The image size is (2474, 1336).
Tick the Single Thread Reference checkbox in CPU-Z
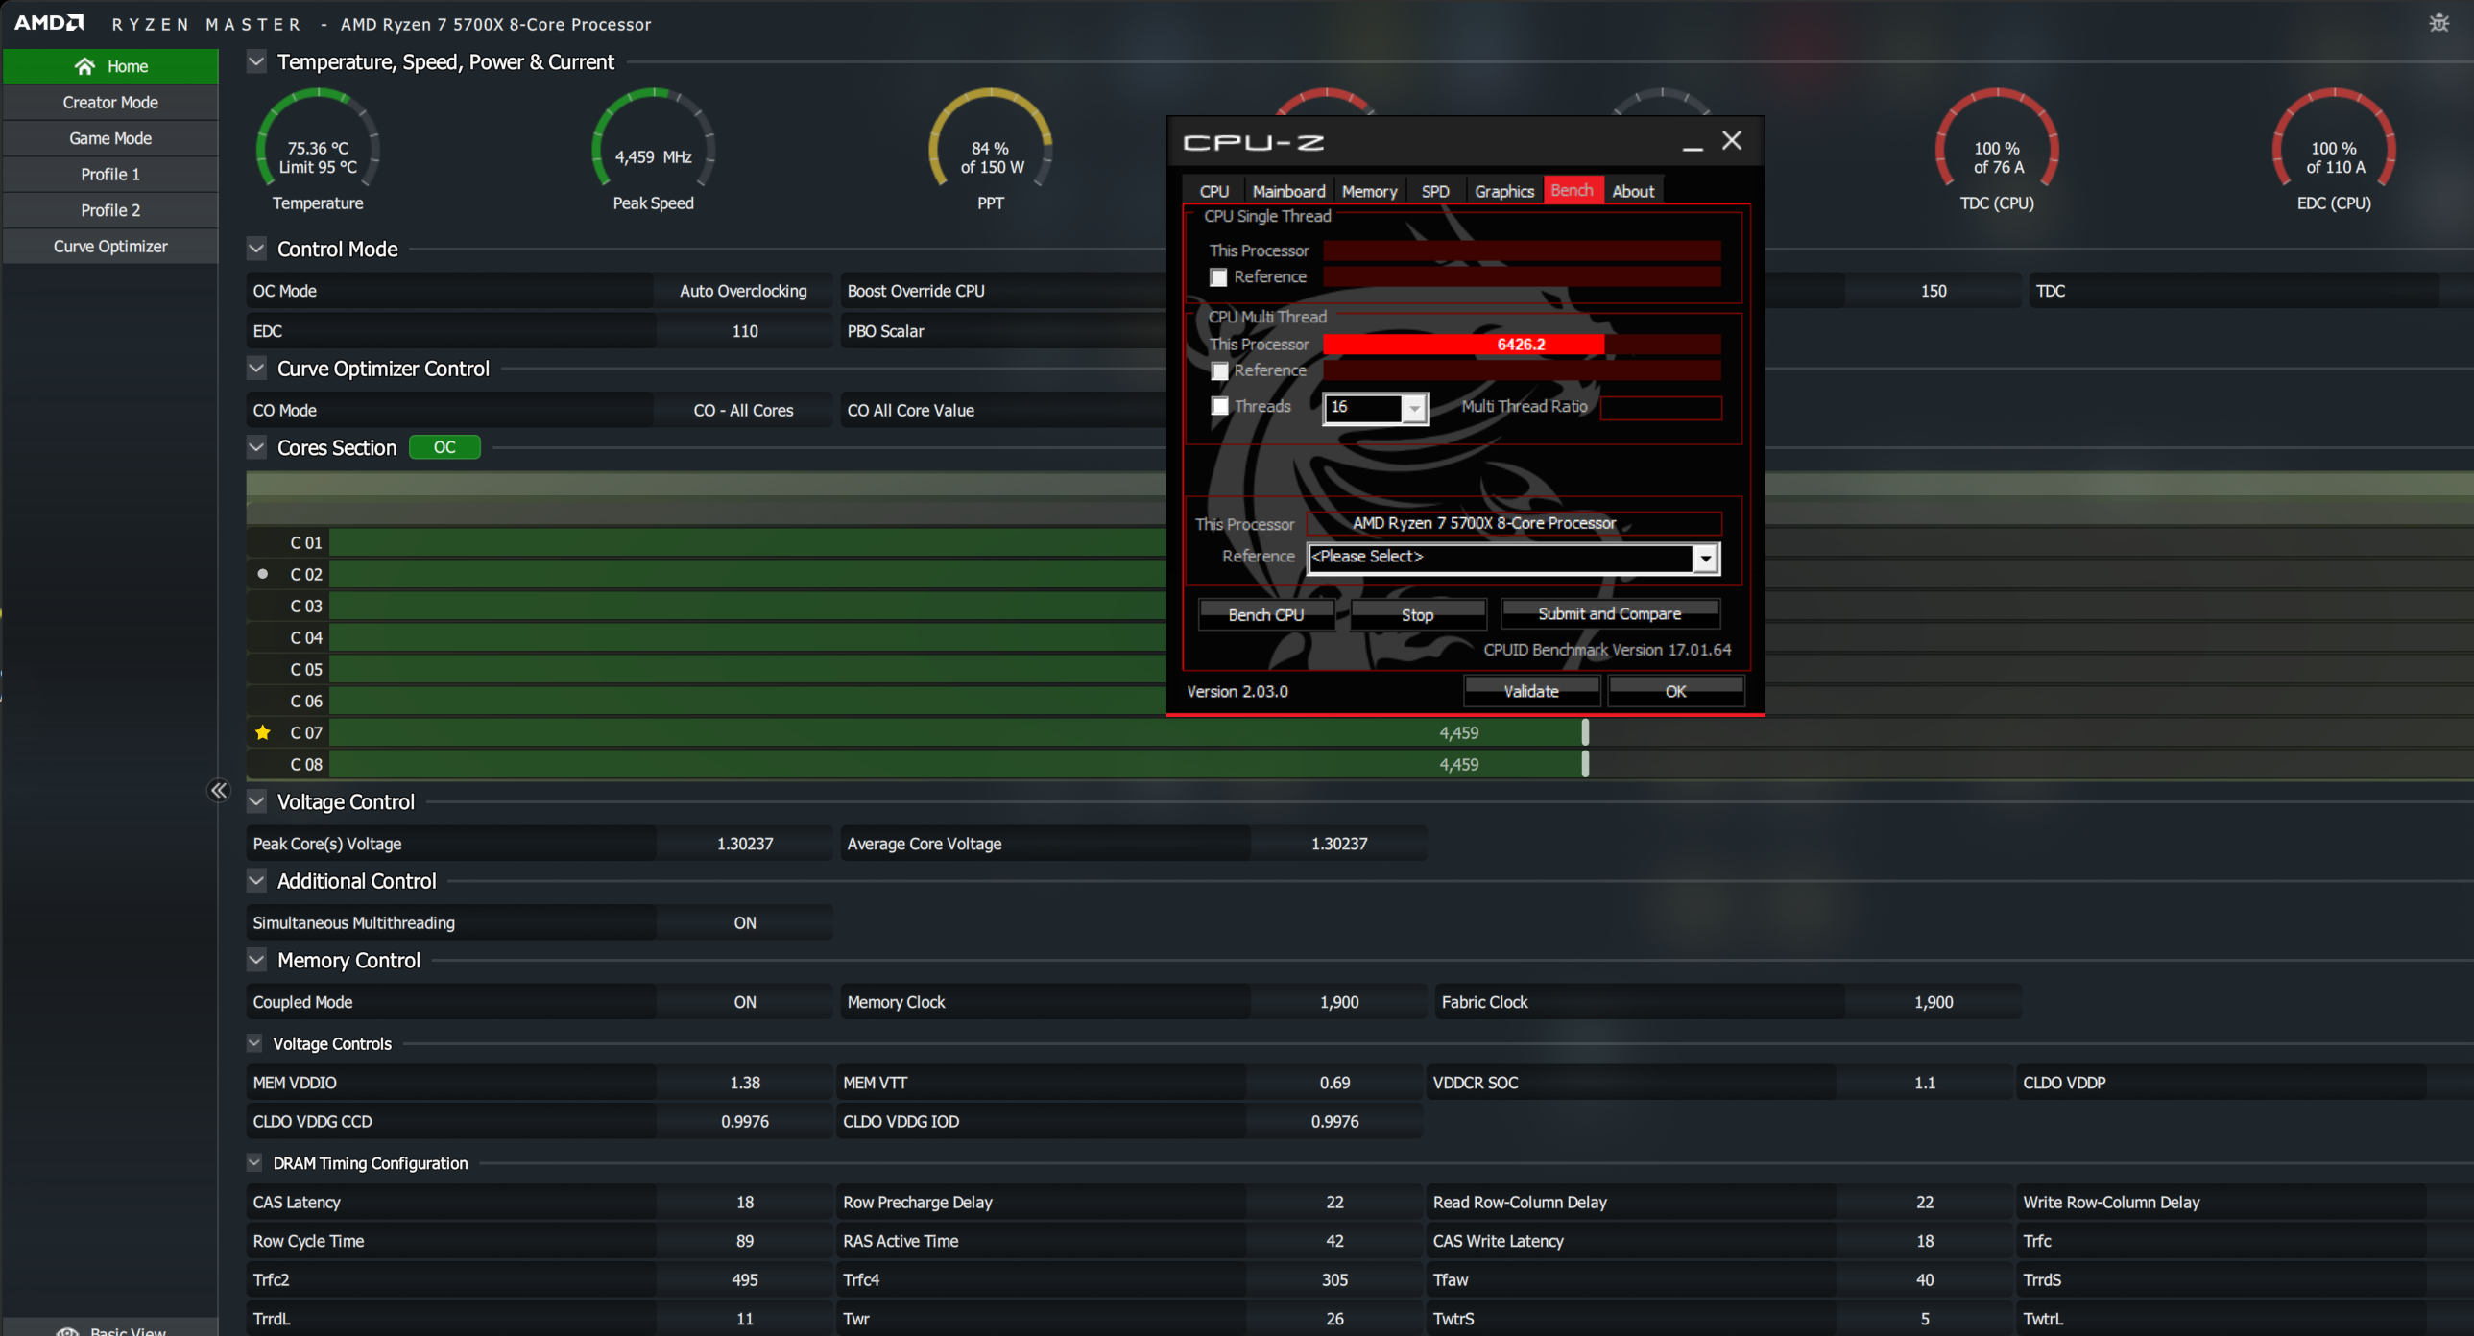[x=1218, y=277]
